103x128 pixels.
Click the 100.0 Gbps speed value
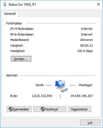tap(85, 51)
